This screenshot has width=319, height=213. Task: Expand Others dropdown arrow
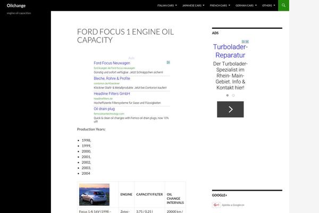274,5
